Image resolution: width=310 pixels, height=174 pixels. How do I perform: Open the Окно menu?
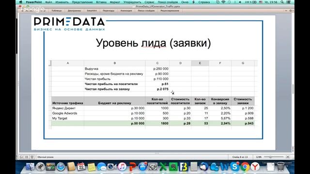185,2
